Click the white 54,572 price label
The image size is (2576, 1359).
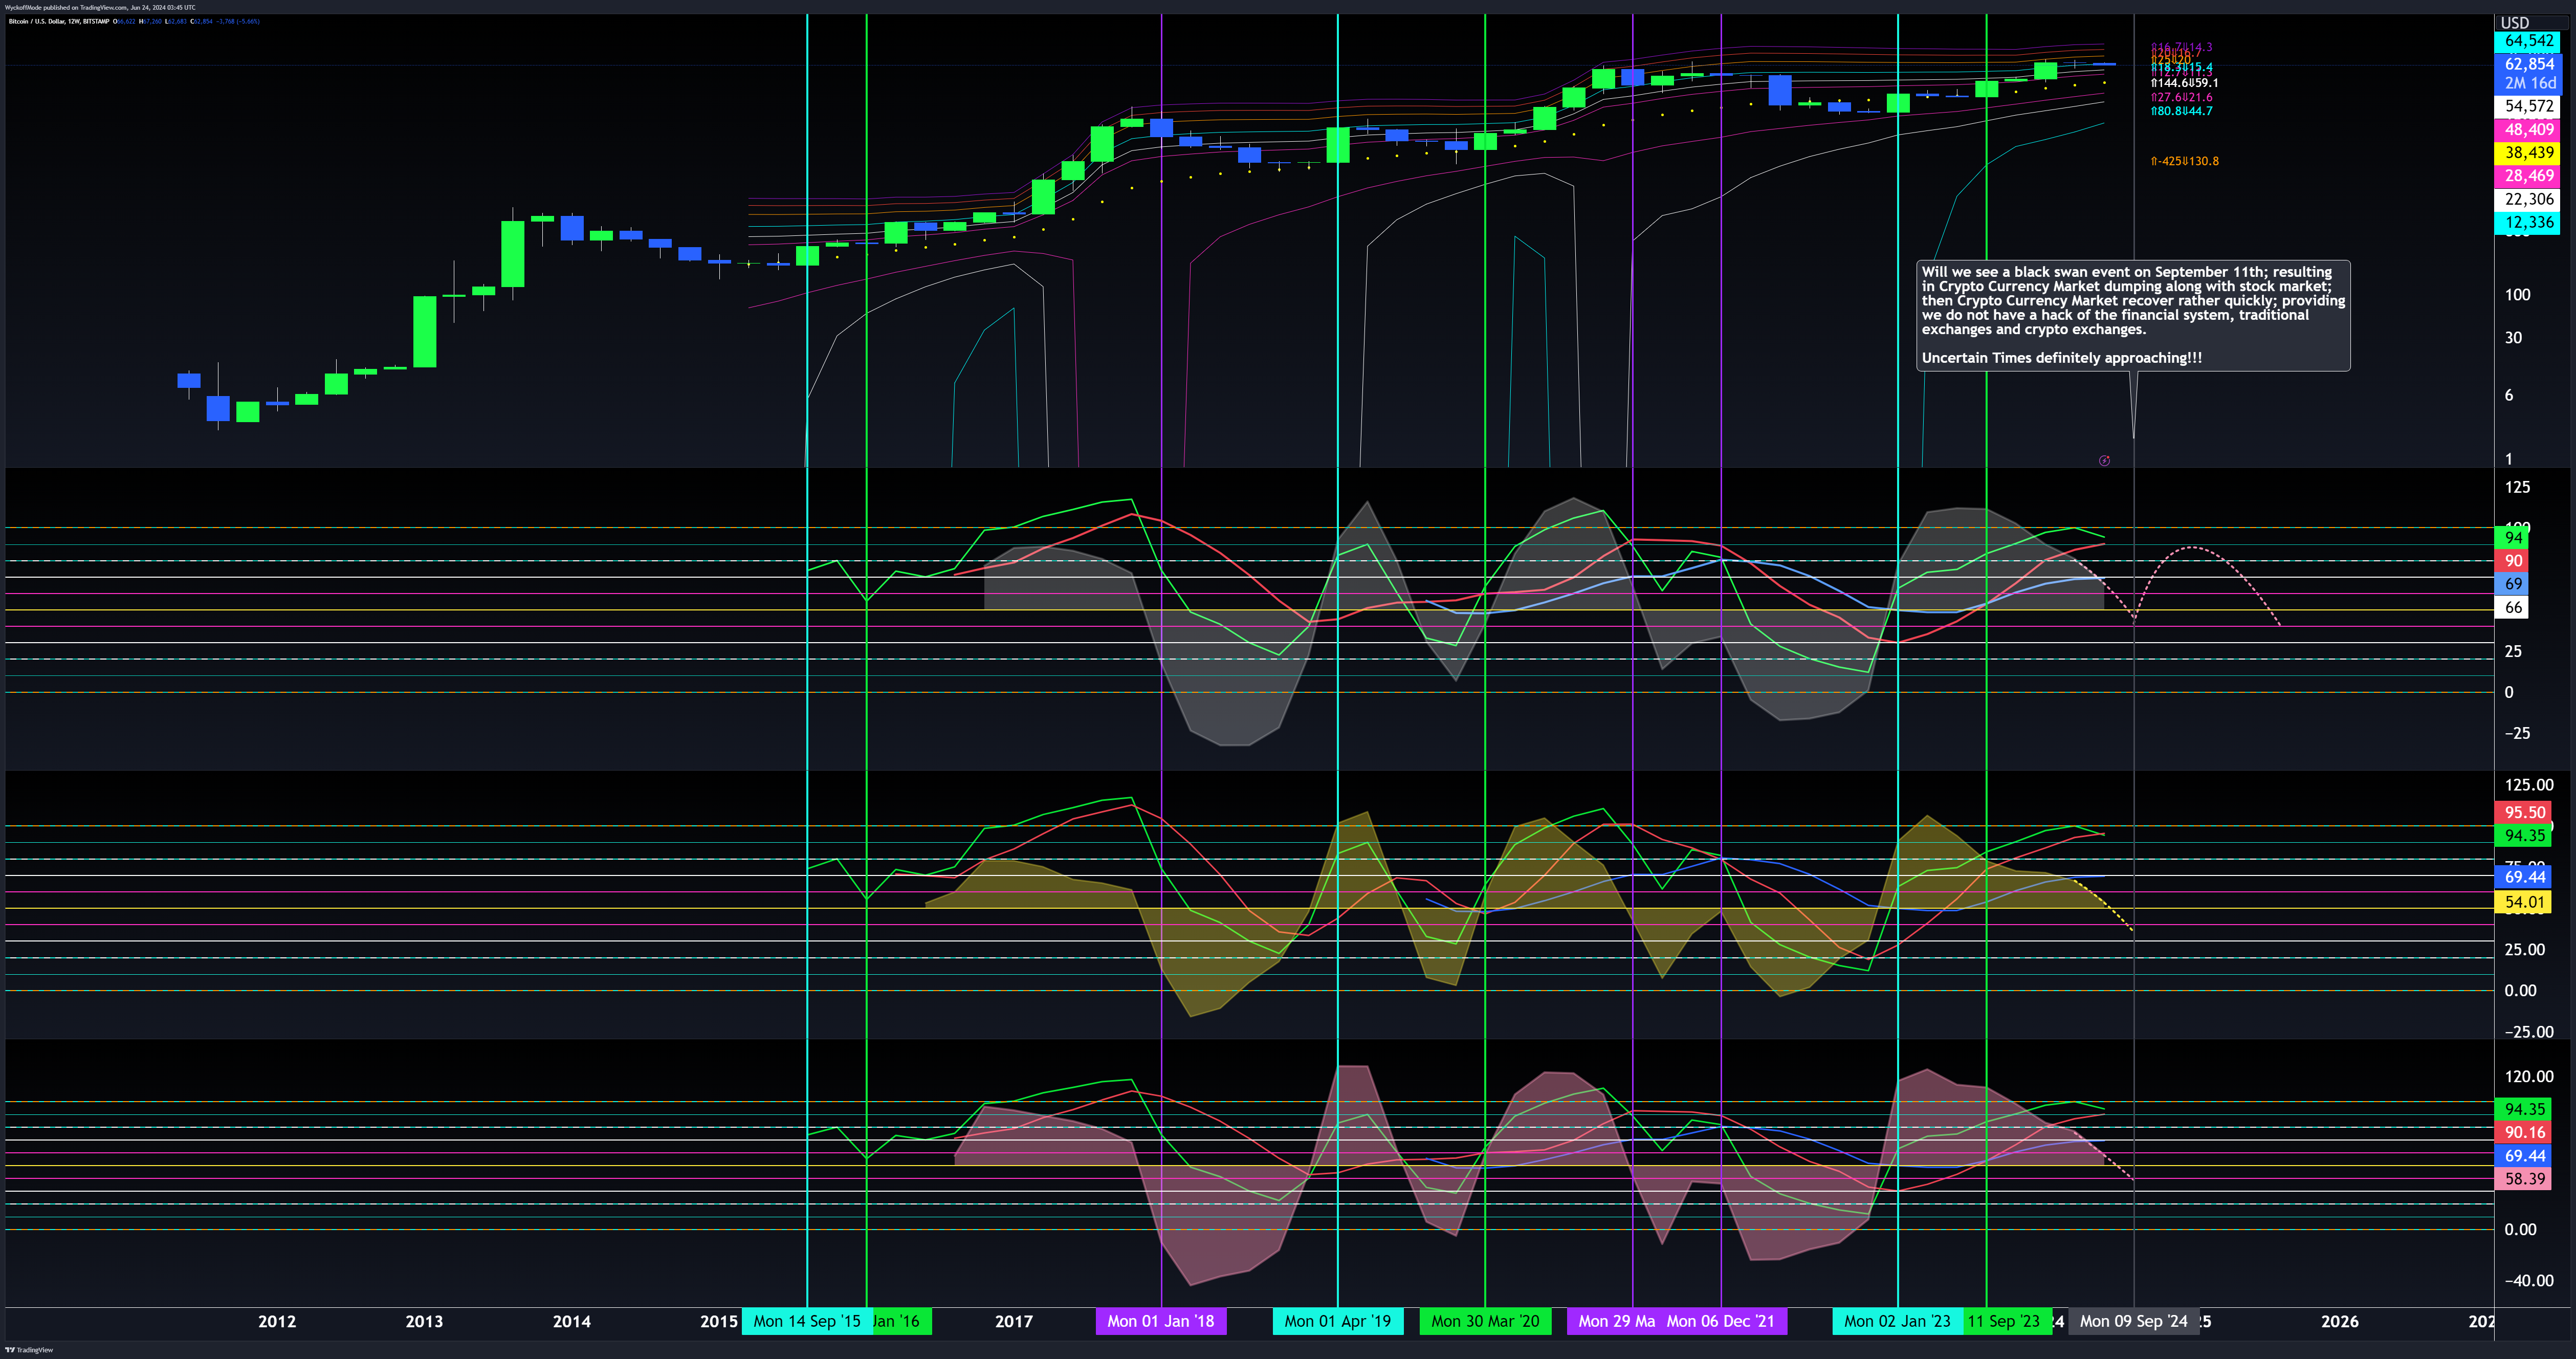click(2528, 106)
